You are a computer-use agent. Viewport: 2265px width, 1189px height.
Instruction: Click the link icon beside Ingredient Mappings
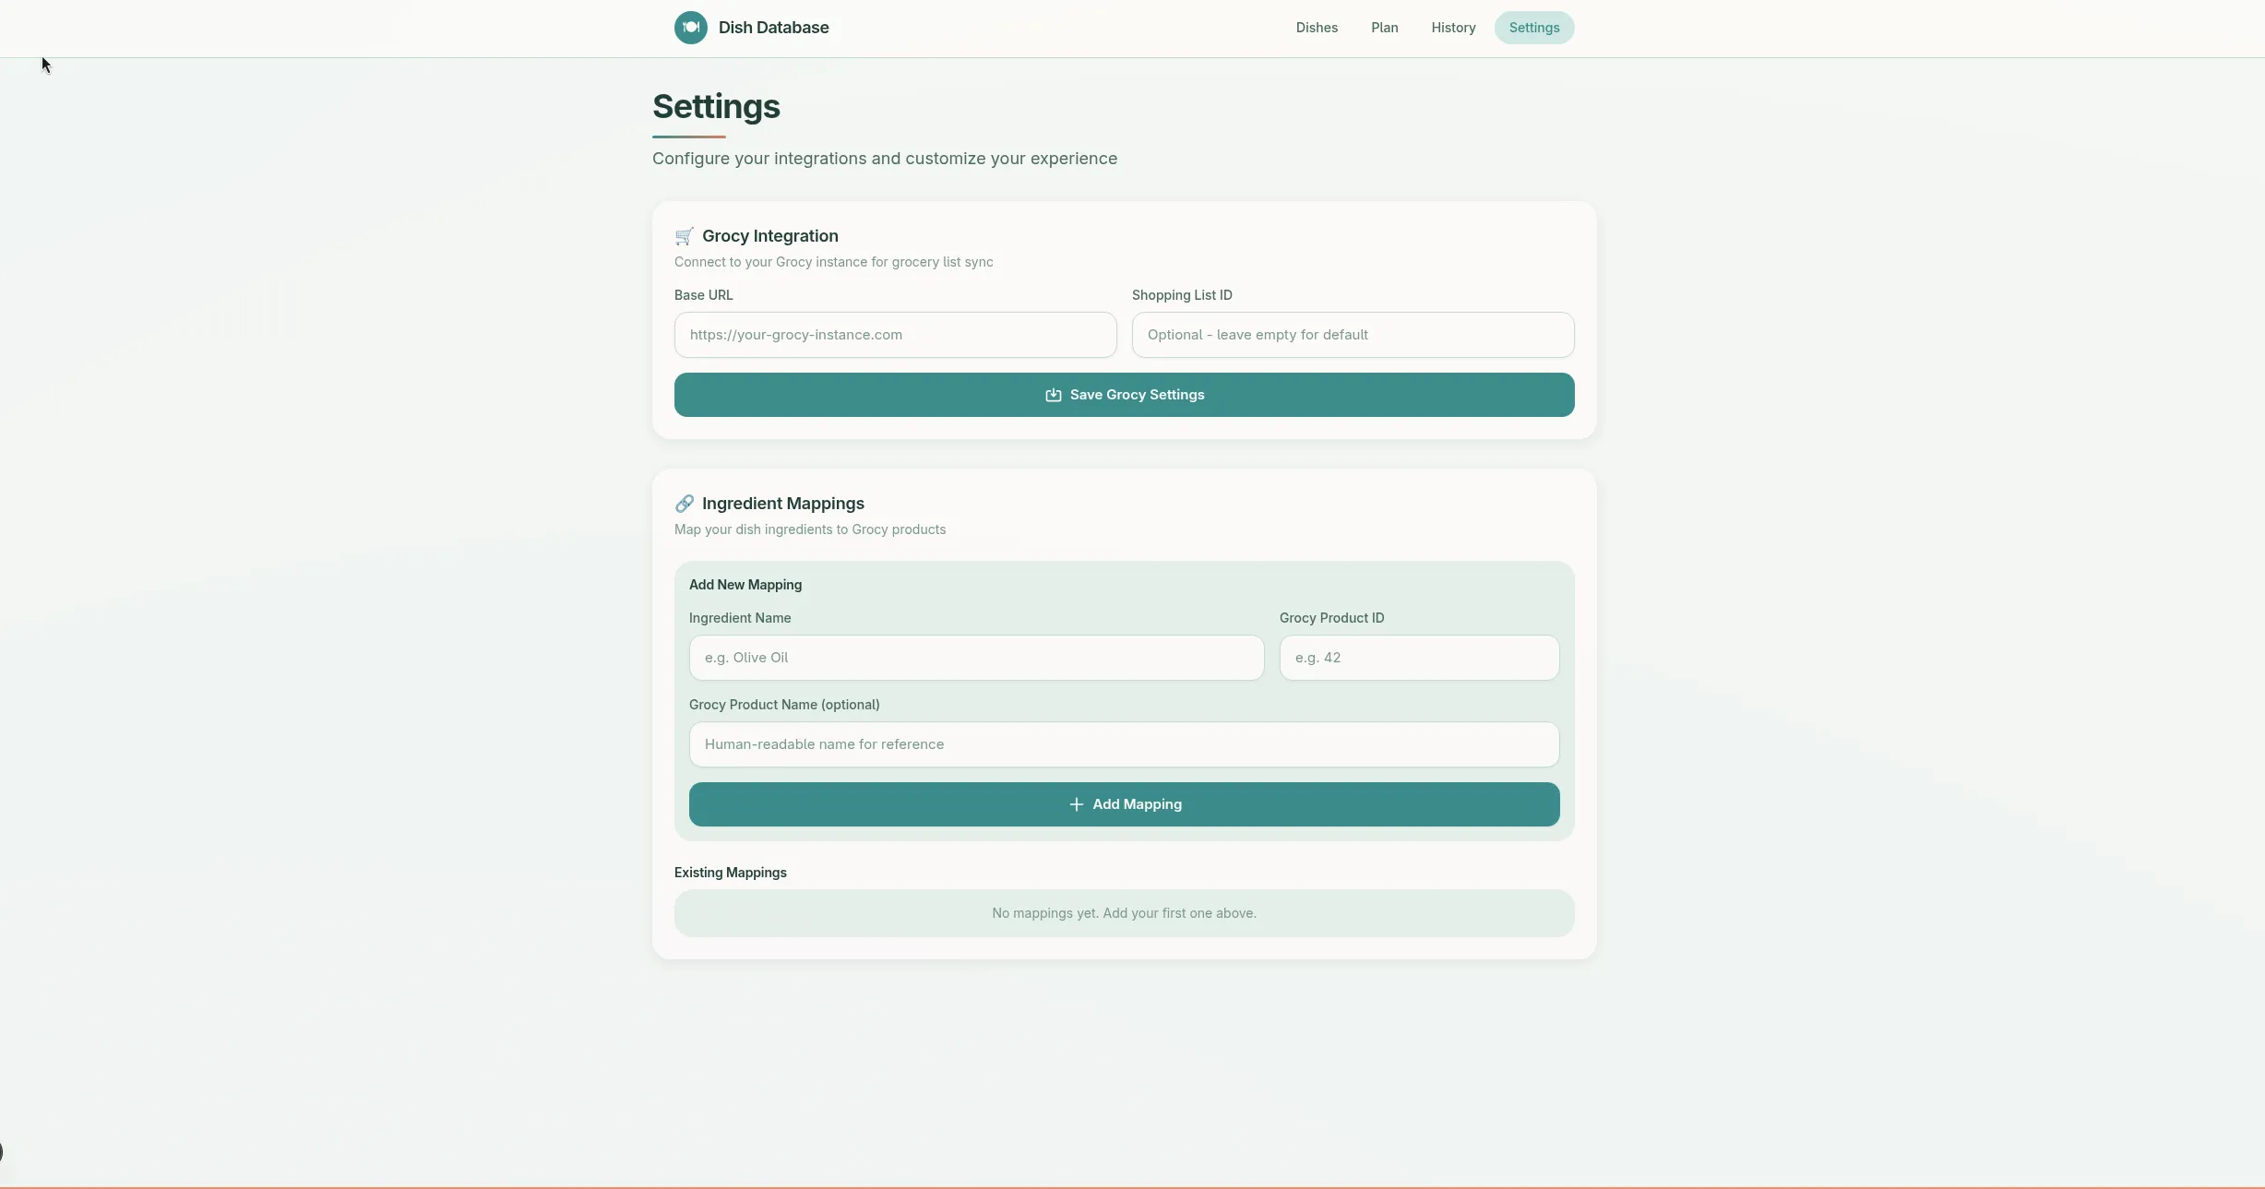point(684,504)
